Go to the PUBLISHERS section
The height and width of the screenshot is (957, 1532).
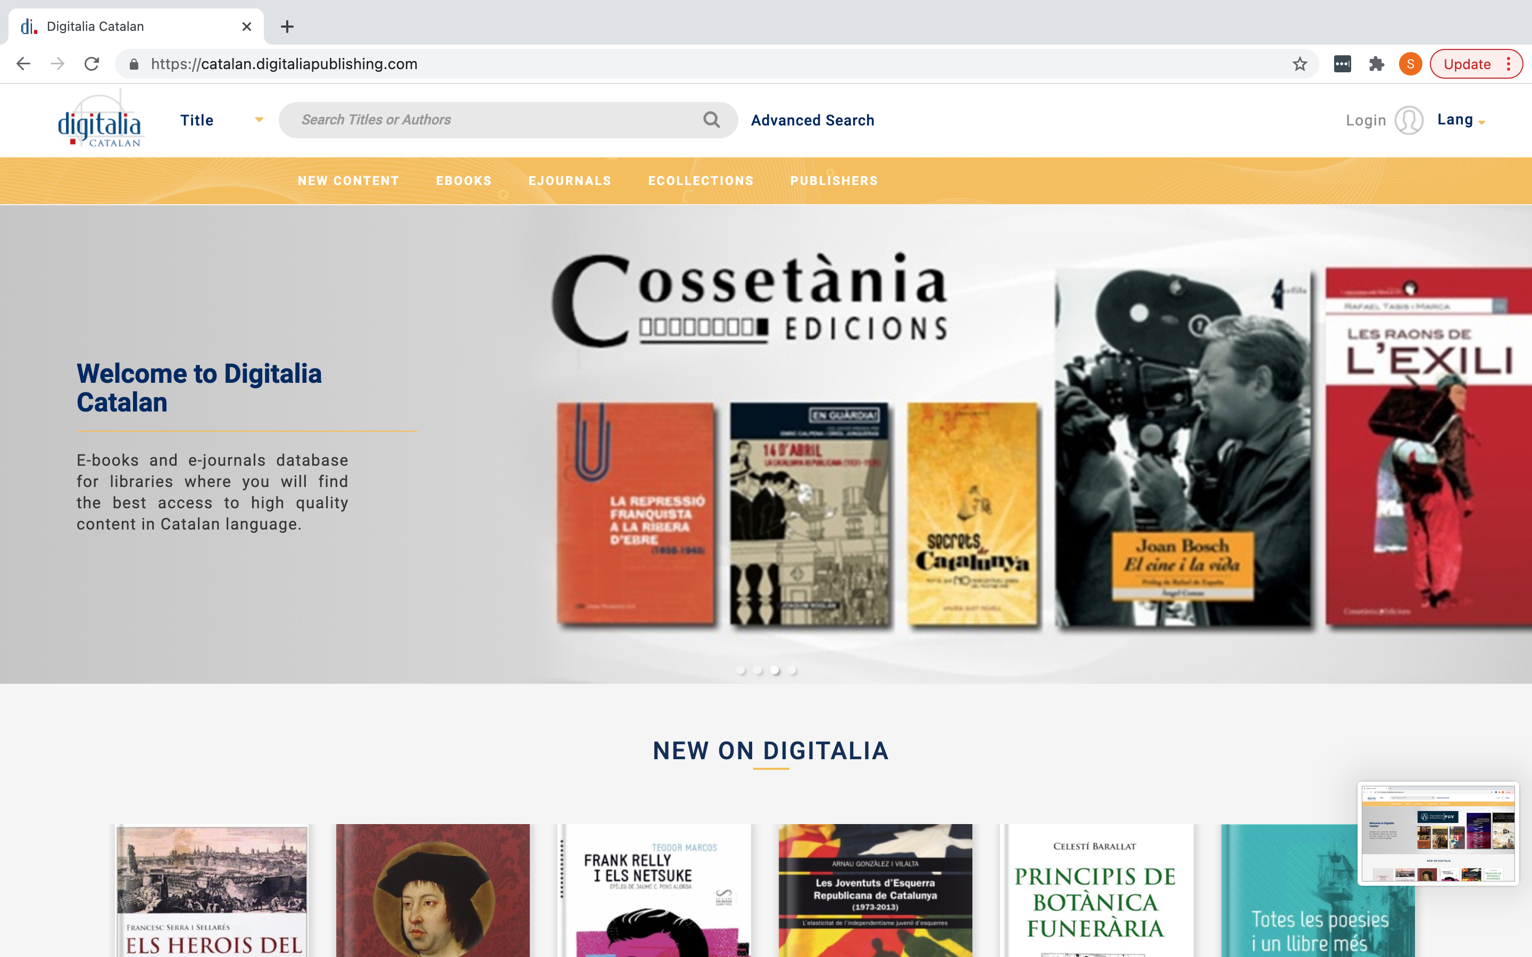[x=834, y=181]
